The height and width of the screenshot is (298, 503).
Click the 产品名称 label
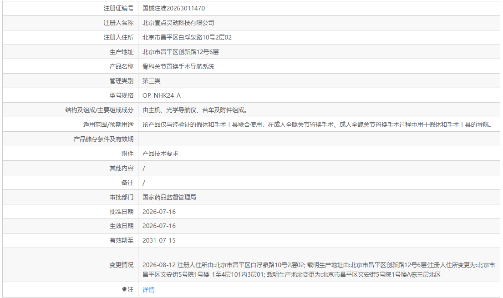point(121,67)
